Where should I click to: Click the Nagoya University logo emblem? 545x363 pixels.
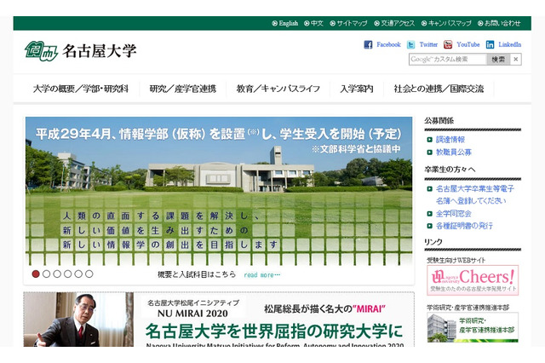[x=41, y=51]
